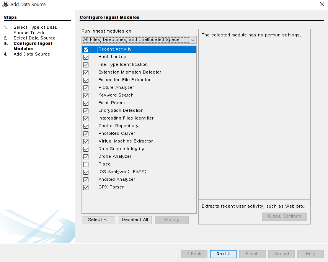Image resolution: width=328 pixels, height=262 pixels.
Task: Toggle the Hash Lookup checkbox
Action: [x=86, y=57]
